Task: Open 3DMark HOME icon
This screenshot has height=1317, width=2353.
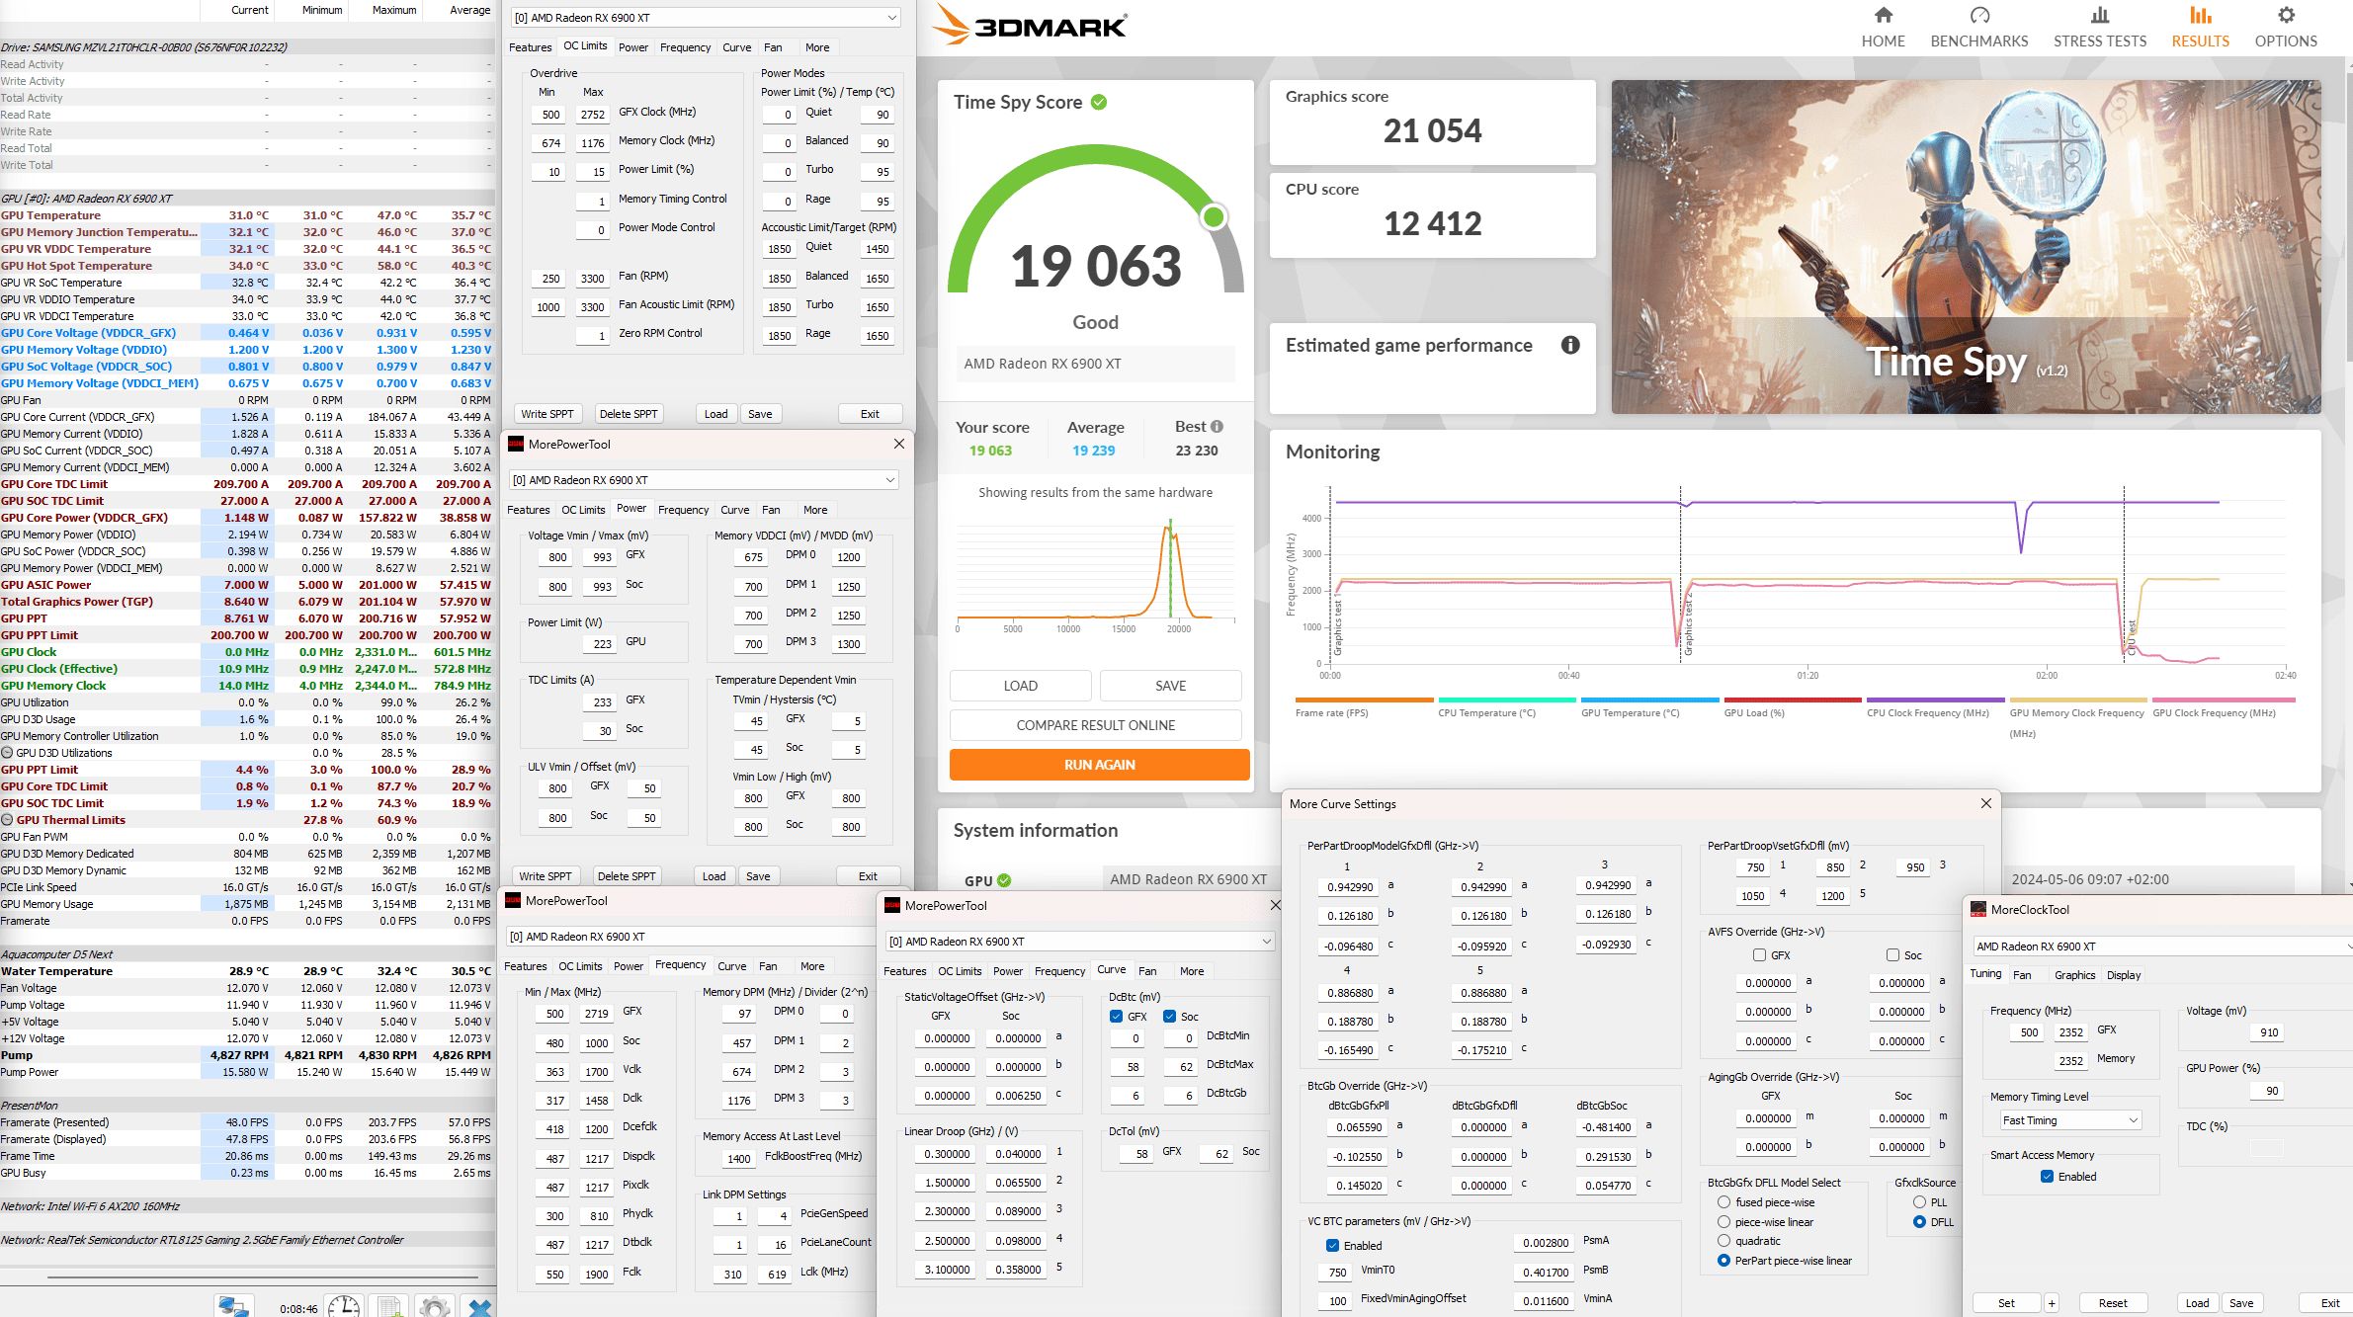Action: [x=1883, y=16]
